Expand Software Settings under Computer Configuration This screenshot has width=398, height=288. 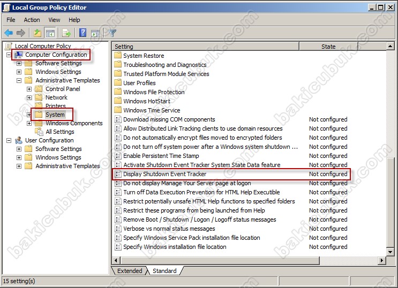tap(19, 63)
